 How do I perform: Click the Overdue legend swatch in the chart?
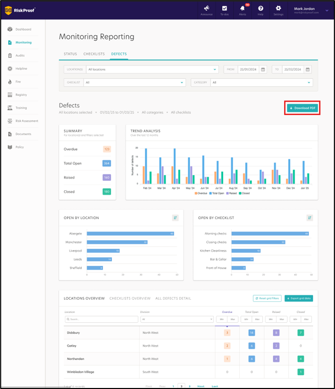pyautogui.click(x=197, y=193)
